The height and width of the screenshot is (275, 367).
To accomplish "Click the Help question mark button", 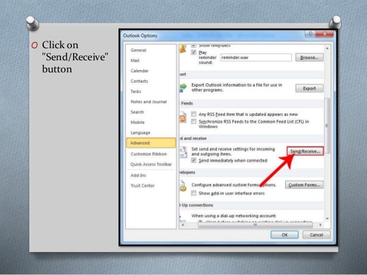I will [x=310, y=34].
